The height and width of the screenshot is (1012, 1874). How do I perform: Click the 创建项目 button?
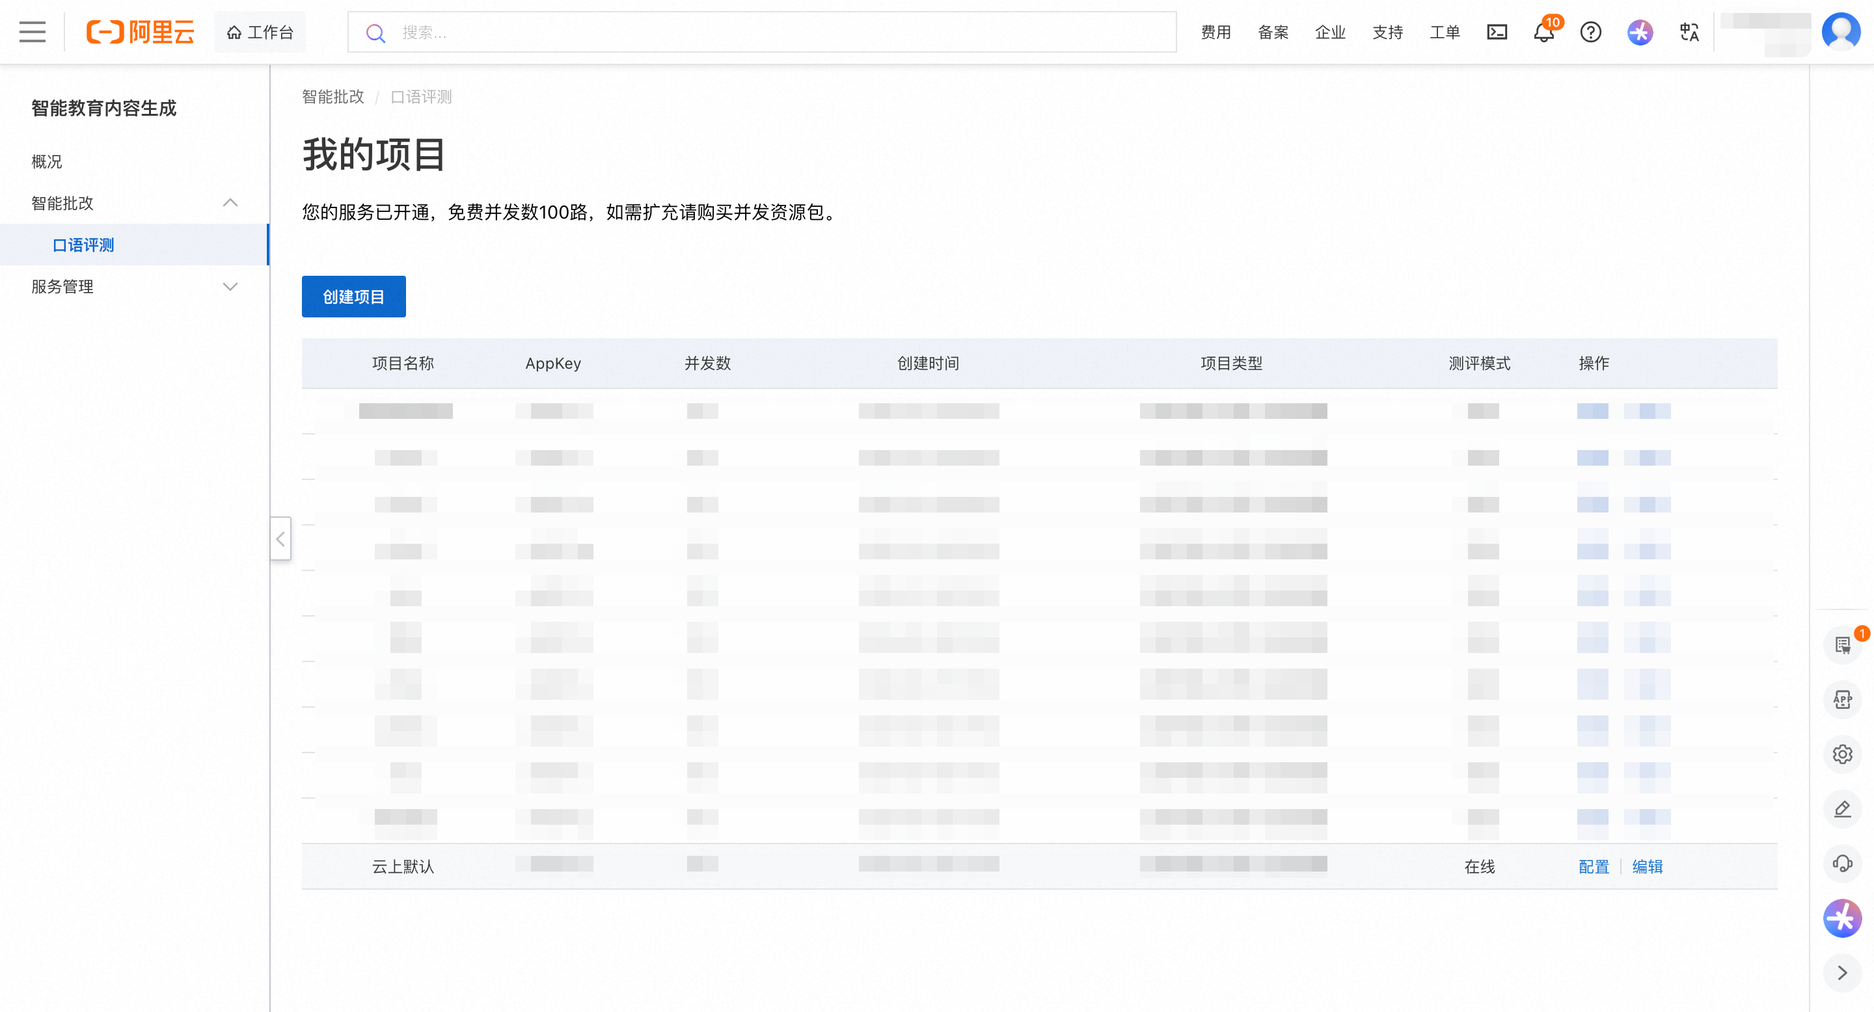[353, 297]
